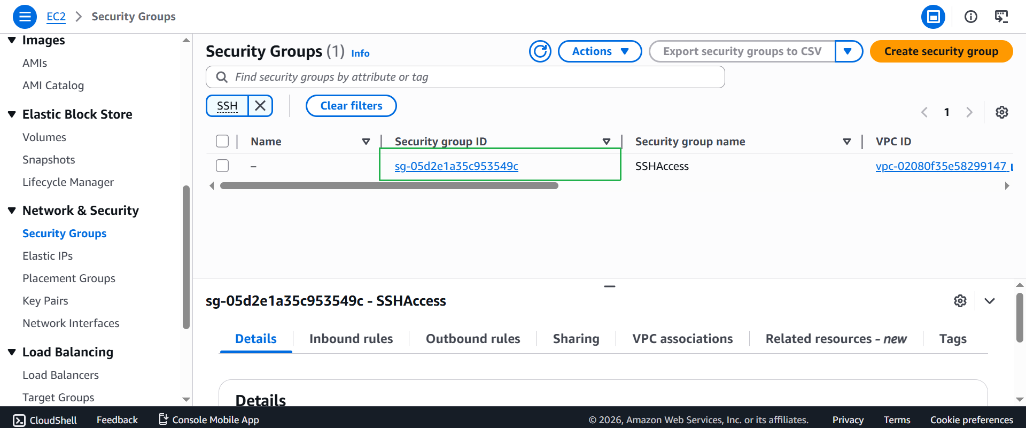
Task: Click Create security group button
Action: pyautogui.click(x=941, y=51)
